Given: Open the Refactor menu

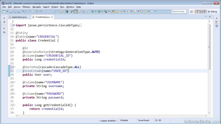Looking at the screenshot, I should 26,7.
